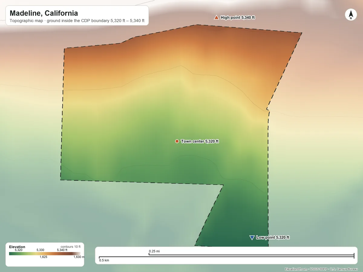Click the north arrow compass icon
Viewport: 363px width, 272px height.
(351, 15)
